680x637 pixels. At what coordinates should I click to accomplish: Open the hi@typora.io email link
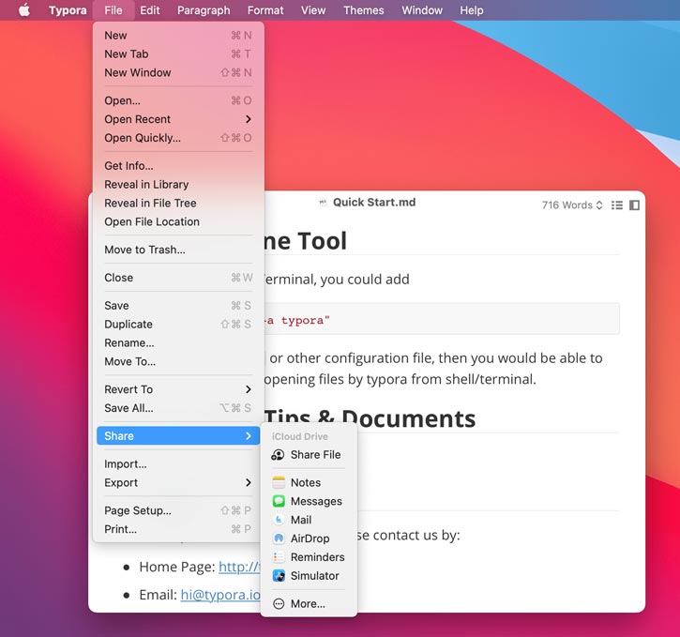pyautogui.click(x=220, y=595)
